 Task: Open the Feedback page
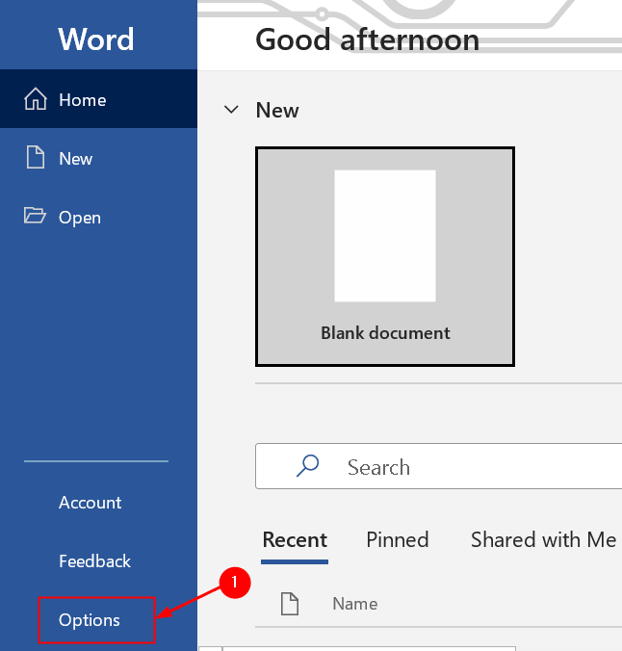(x=94, y=561)
